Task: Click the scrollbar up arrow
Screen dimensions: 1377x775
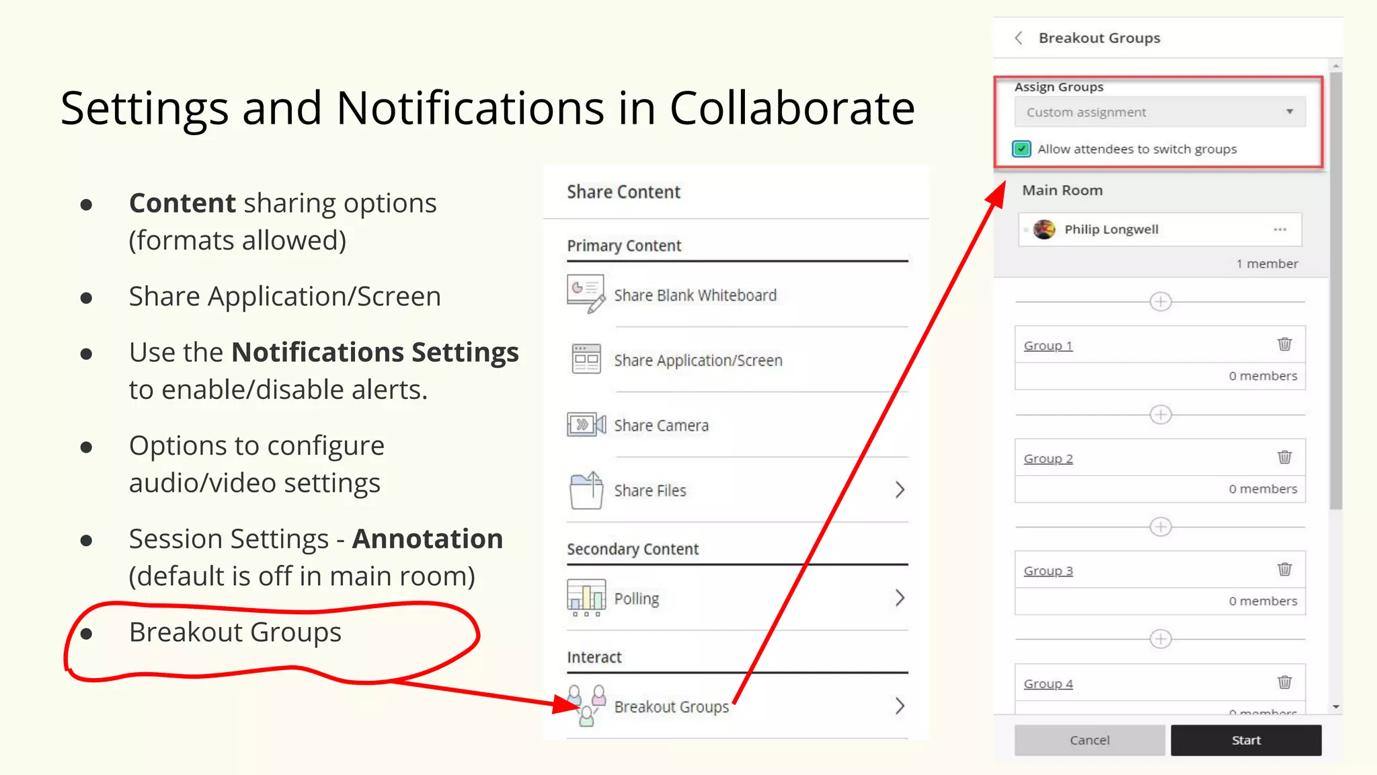Action: point(1336,65)
